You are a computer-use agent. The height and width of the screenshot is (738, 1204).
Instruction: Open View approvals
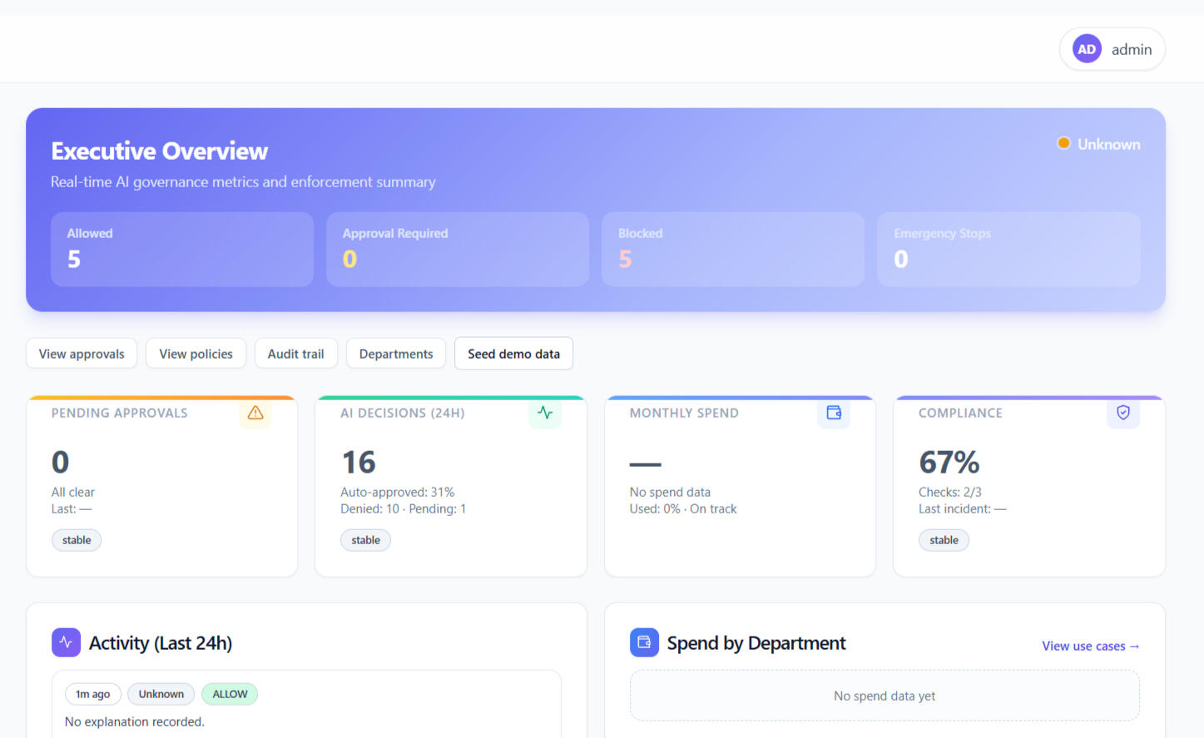(x=82, y=354)
